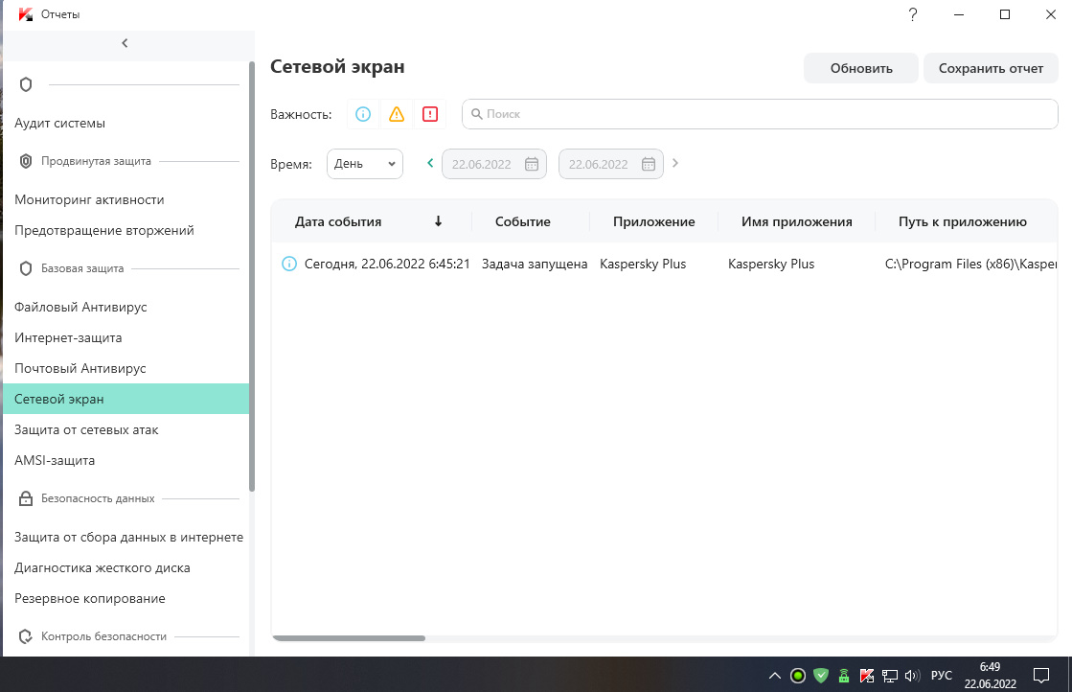Sort by Событие column header
Screen dimensions: 1072x692
point(523,221)
